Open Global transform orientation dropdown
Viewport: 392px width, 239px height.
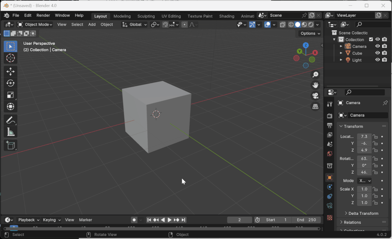tap(135, 25)
